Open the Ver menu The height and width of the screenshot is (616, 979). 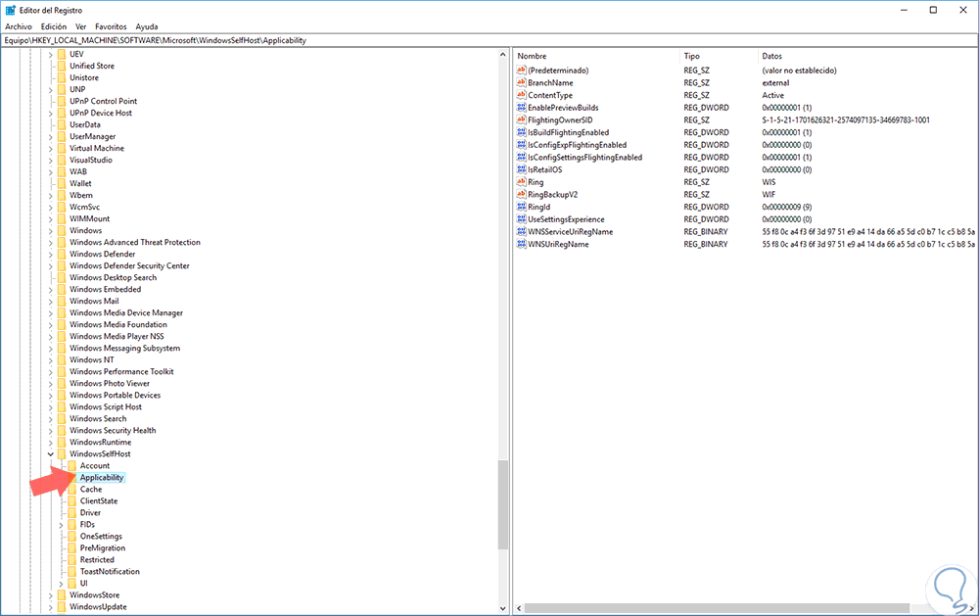point(80,26)
